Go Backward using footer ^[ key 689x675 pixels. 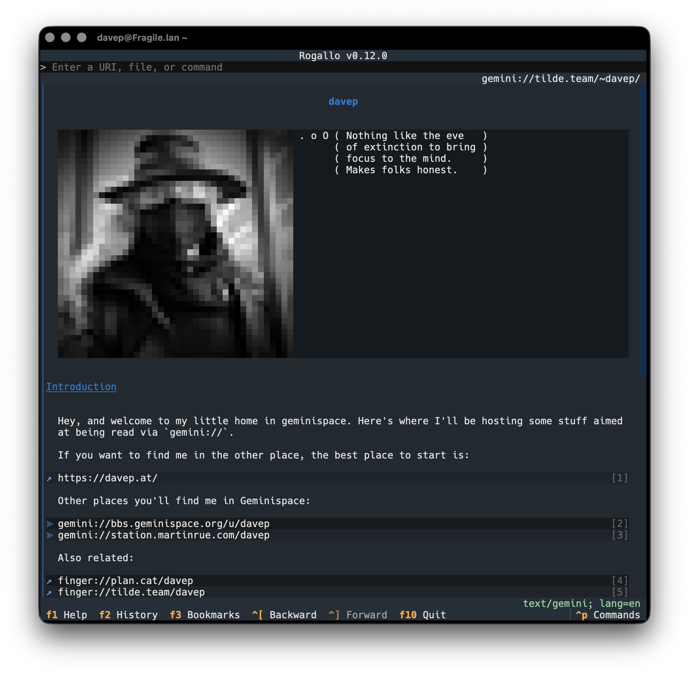[x=284, y=614]
